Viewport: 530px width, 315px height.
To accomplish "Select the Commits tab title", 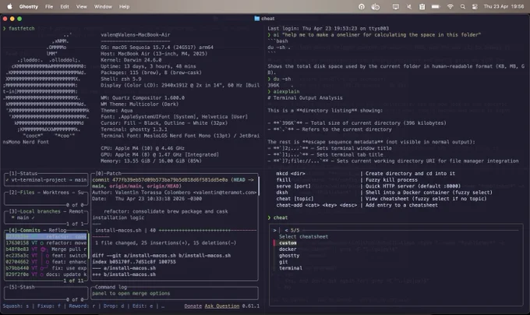I will [x=30, y=230].
